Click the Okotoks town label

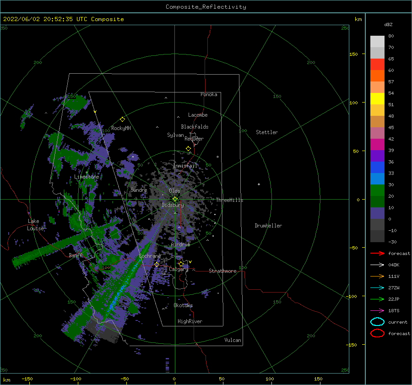pyautogui.click(x=183, y=305)
